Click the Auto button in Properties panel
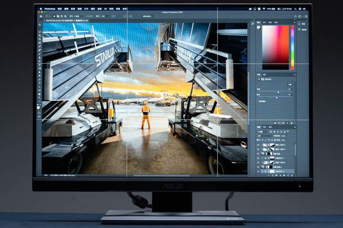This screenshot has height=228, width=343. 290,85
